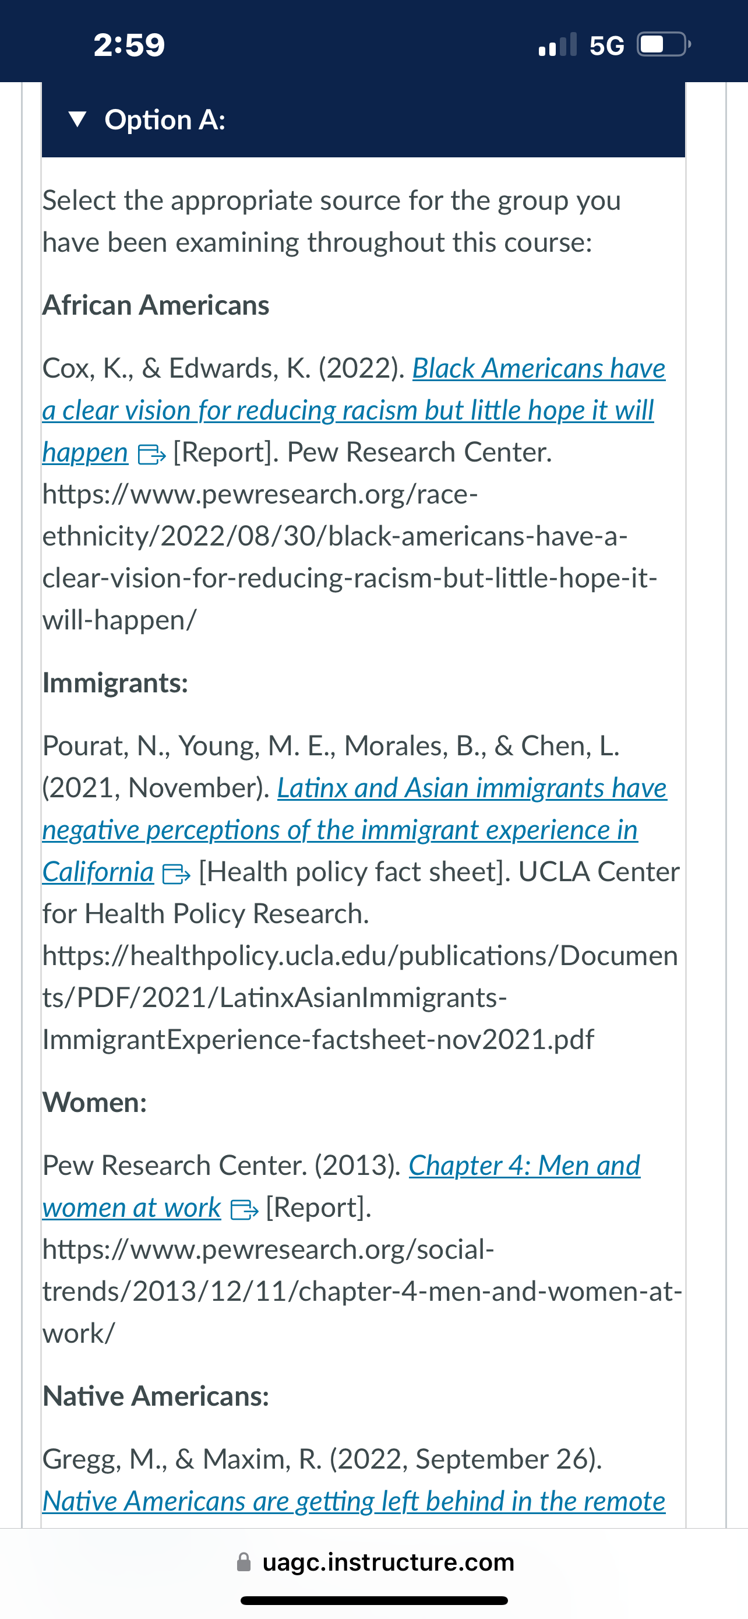
Task: Tap the battery indicator in status bar
Action: coord(664,45)
